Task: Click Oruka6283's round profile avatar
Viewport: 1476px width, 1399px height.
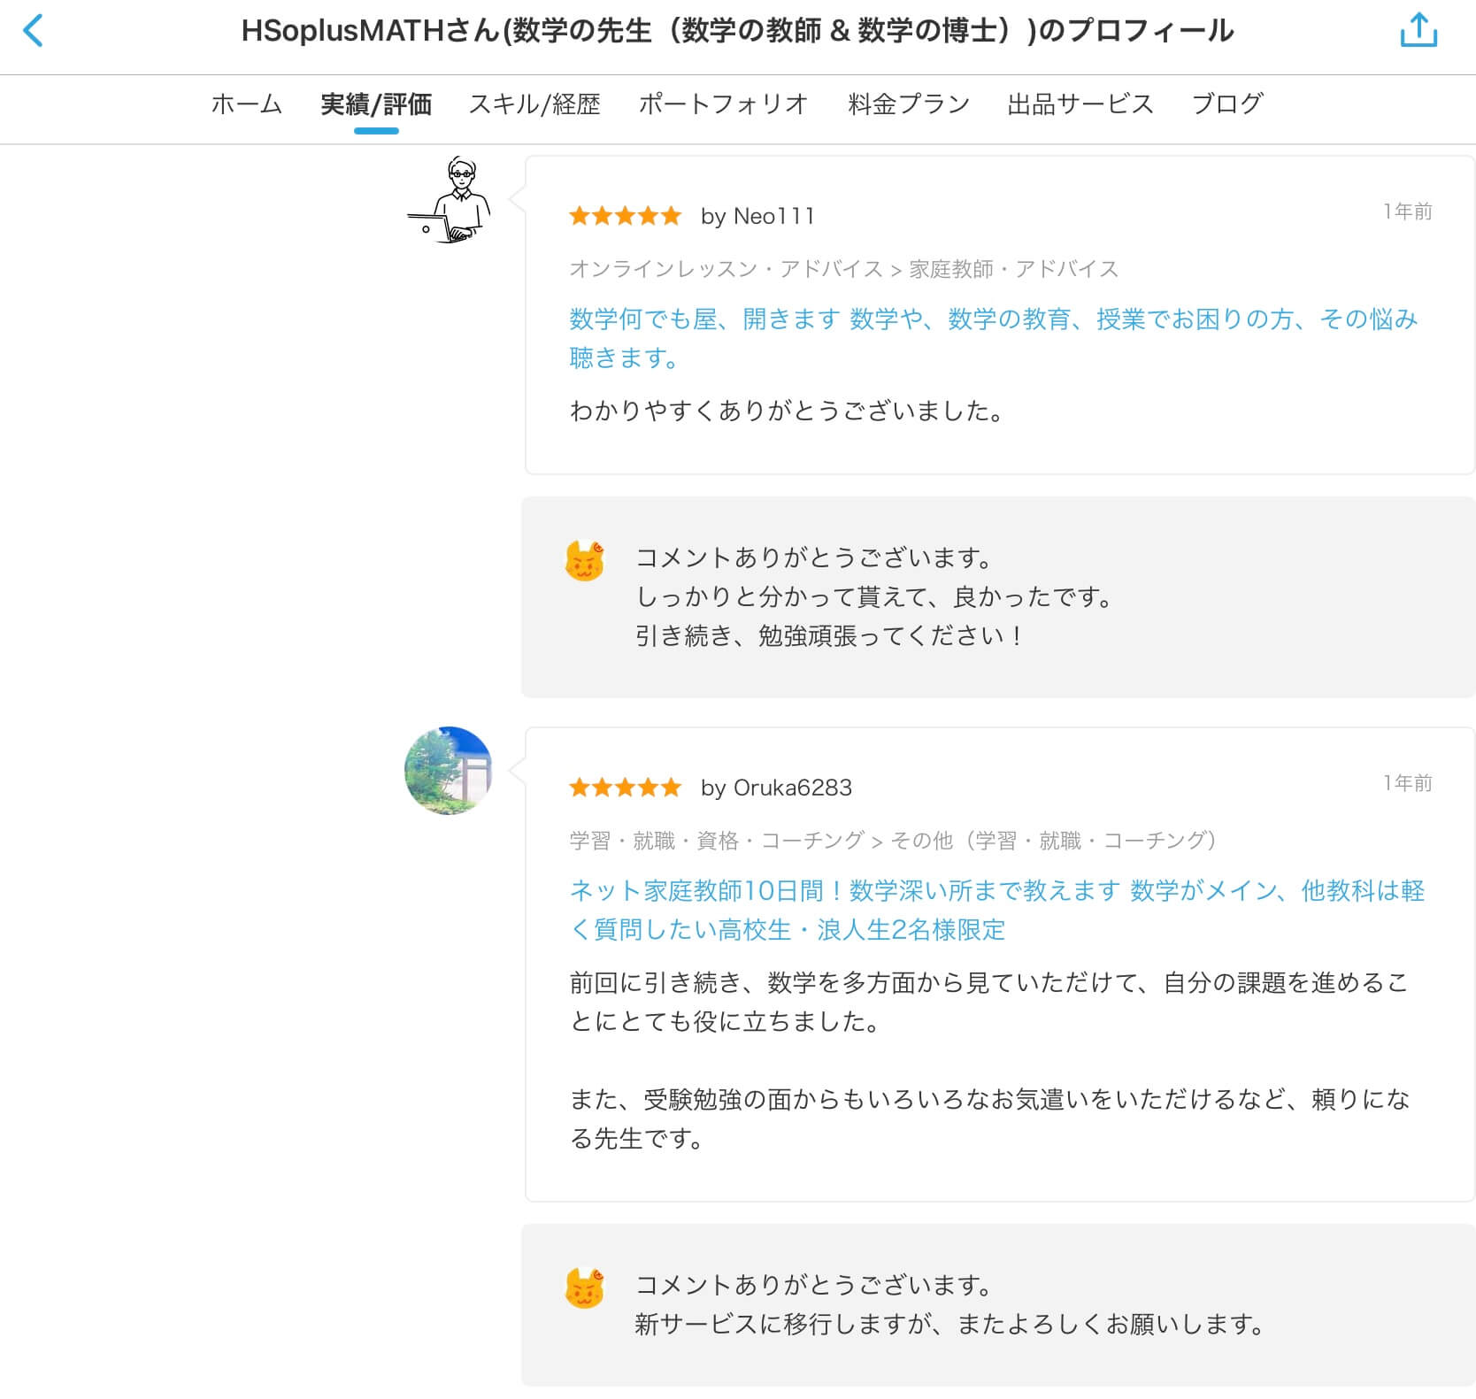Action: pyautogui.click(x=449, y=770)
